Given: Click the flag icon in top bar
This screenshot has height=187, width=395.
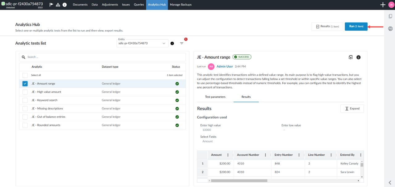Looking at the screenshot, I should (51, 5).
